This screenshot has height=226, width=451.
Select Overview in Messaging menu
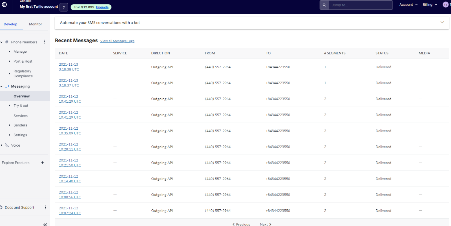(21, 96)
